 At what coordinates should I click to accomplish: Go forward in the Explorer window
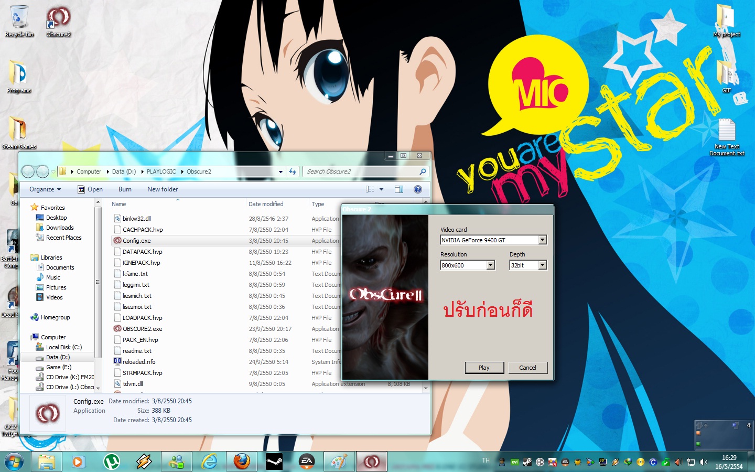click(x=42, y=171)
